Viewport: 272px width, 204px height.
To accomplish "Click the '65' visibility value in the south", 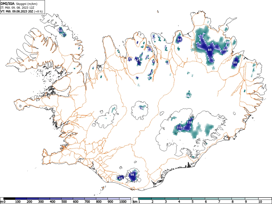I will coord(121,178).
